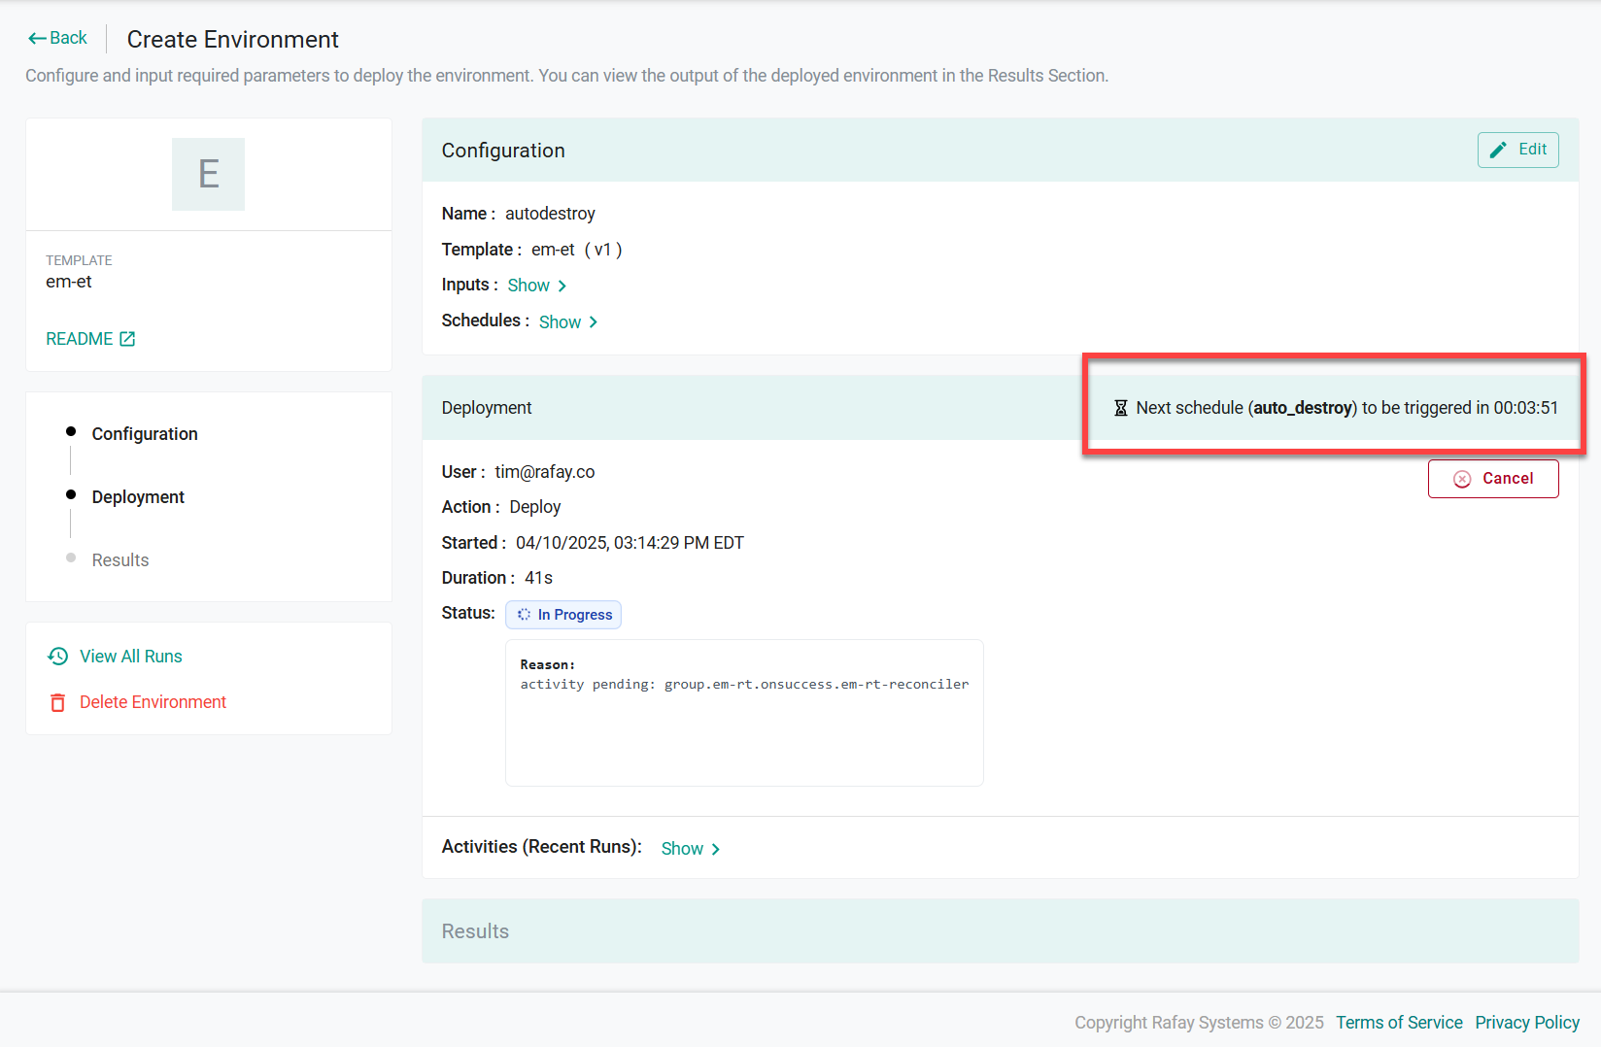Click the chevron next to the Inputs Show link
This screenshot has height=1047, width=1601.
pyautogui.click(x=562, y=286)
